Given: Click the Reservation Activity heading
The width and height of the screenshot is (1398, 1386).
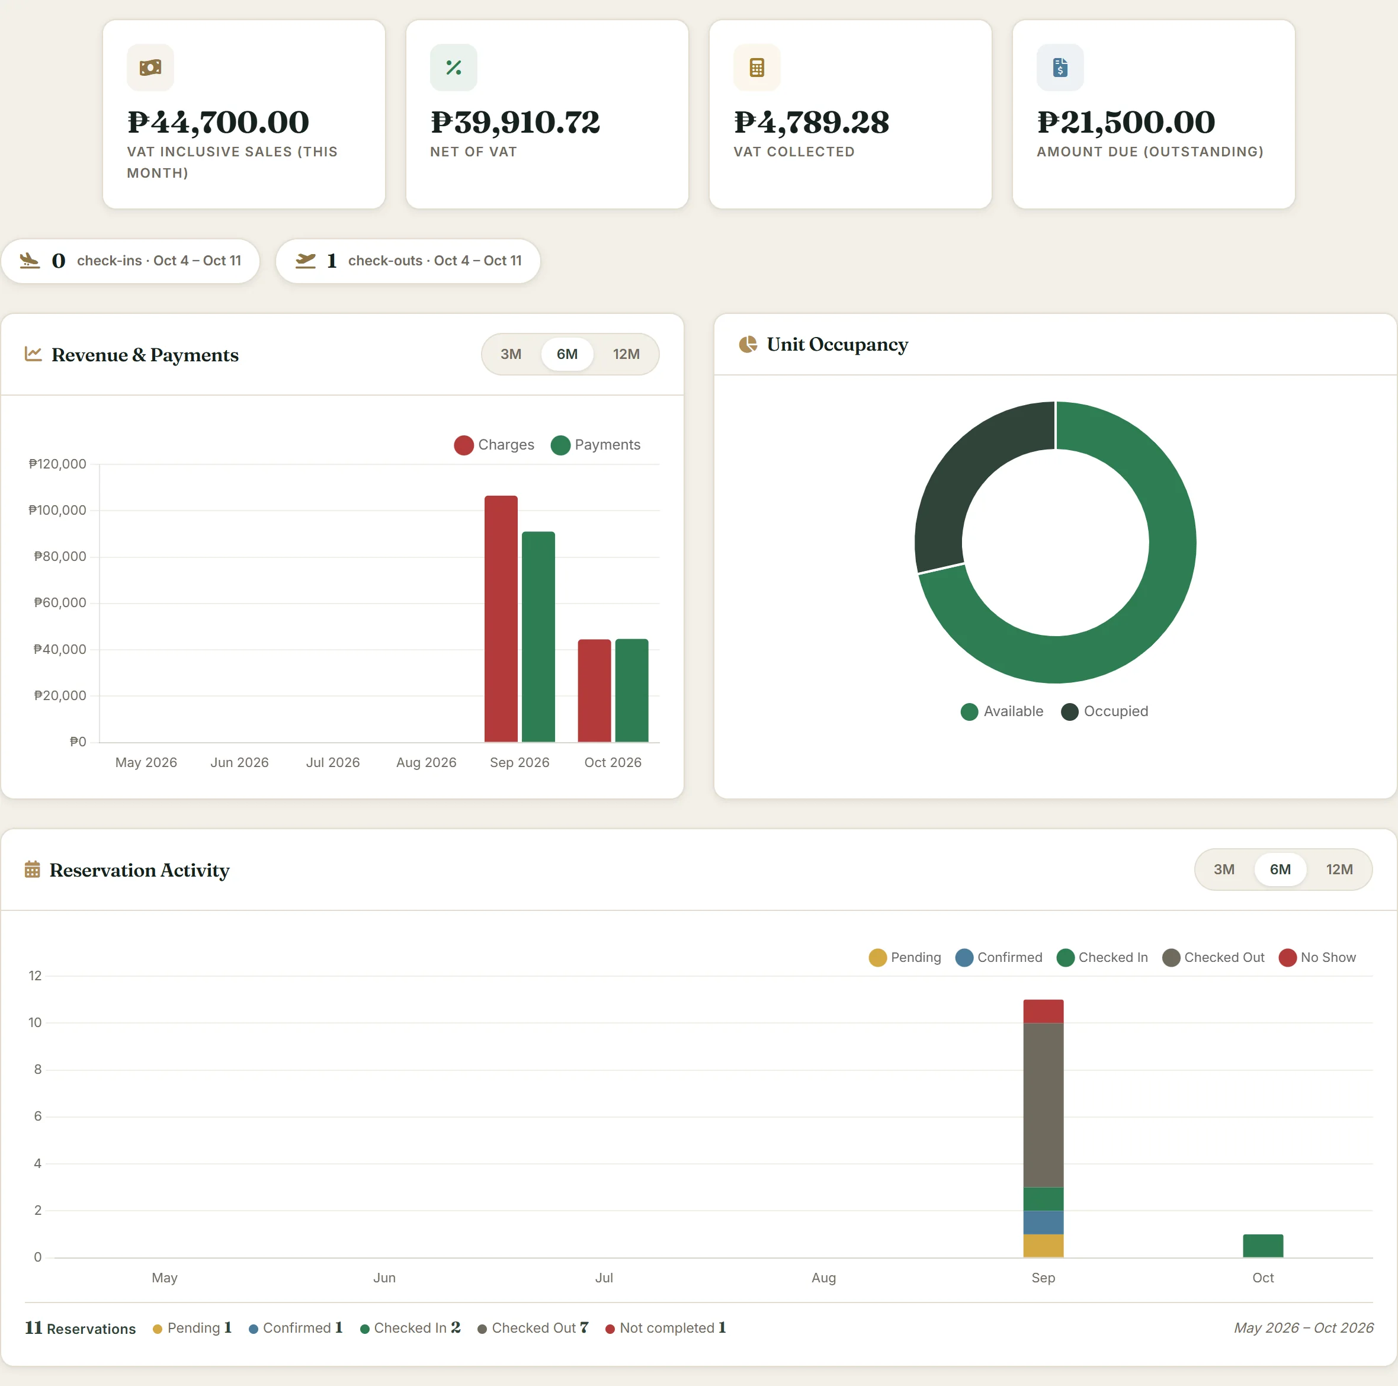Looking at the screenshot, I should pyautogui.click(x=140, y=870).
